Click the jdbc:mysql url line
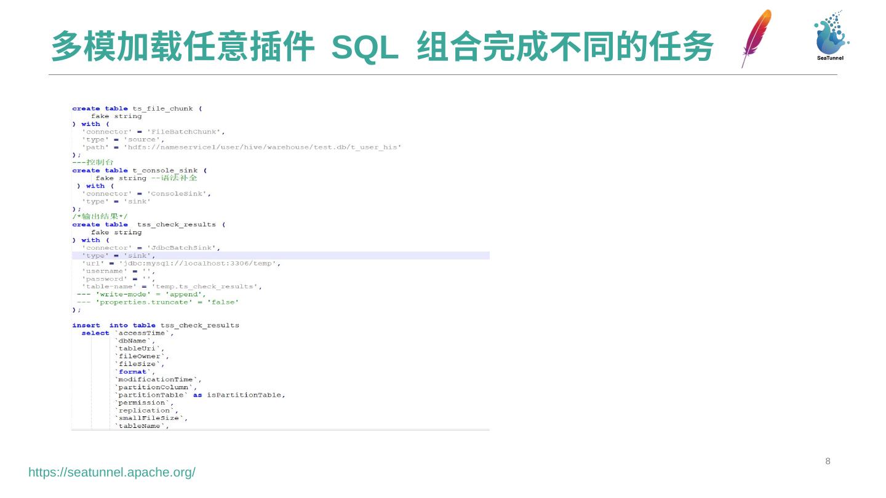This screenshot has width=886, height=498. coord(181,263)
